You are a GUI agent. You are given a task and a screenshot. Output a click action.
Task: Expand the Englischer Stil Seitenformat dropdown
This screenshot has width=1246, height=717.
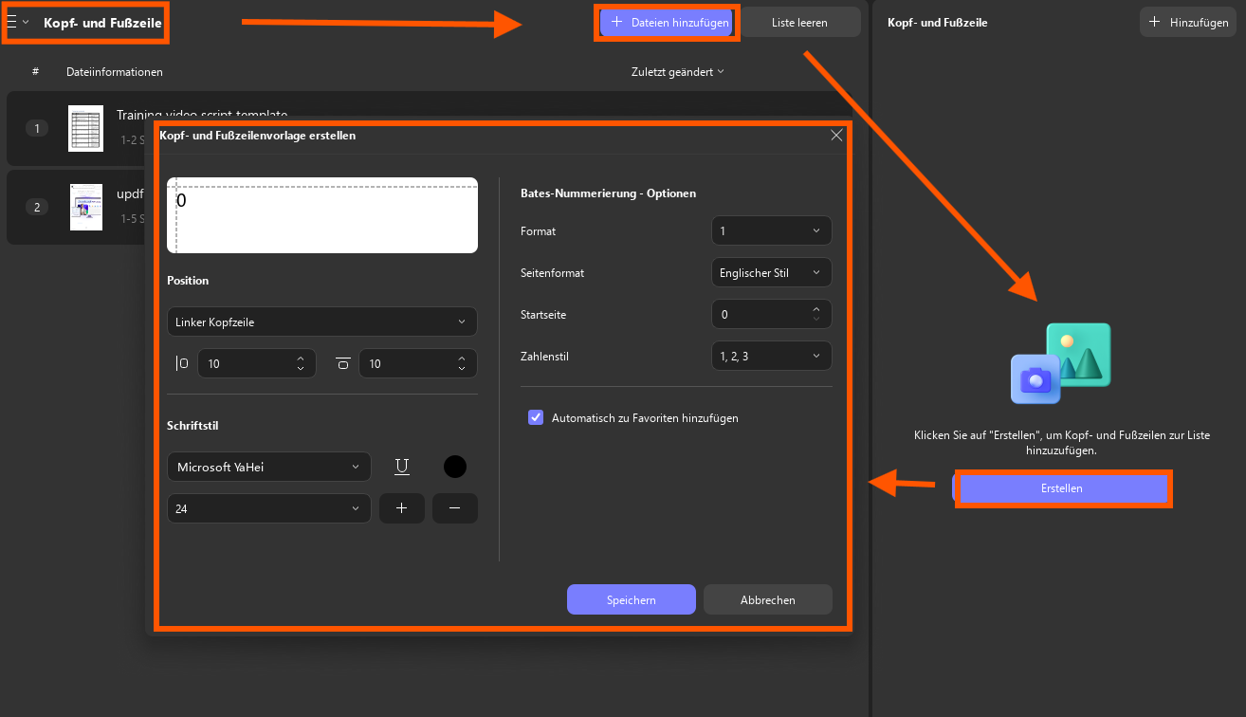(771, 272)
